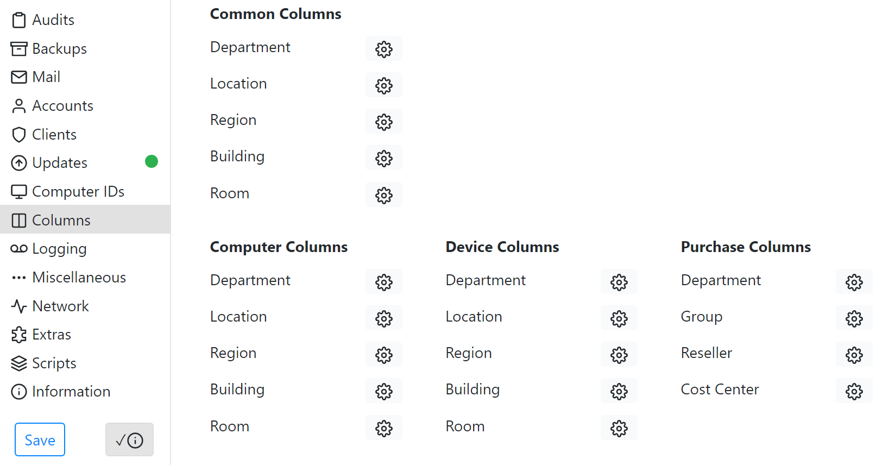Open Updates via the up-arrow icon
Viewport: 895px width, 465px height.
pyautogui.click(x=20, y=162)
